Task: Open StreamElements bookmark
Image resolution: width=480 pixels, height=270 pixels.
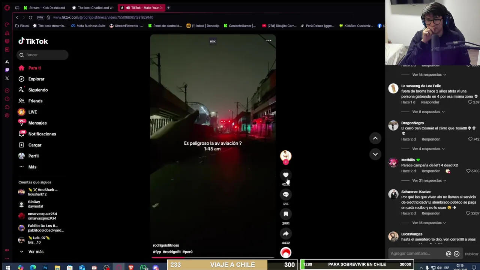Action: pos(126,26)
